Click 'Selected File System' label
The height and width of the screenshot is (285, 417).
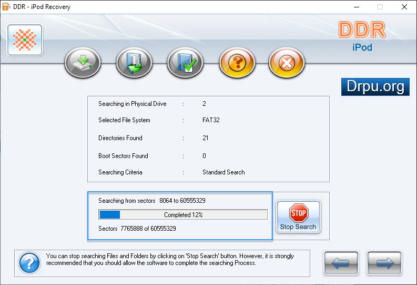pos(124,120)
